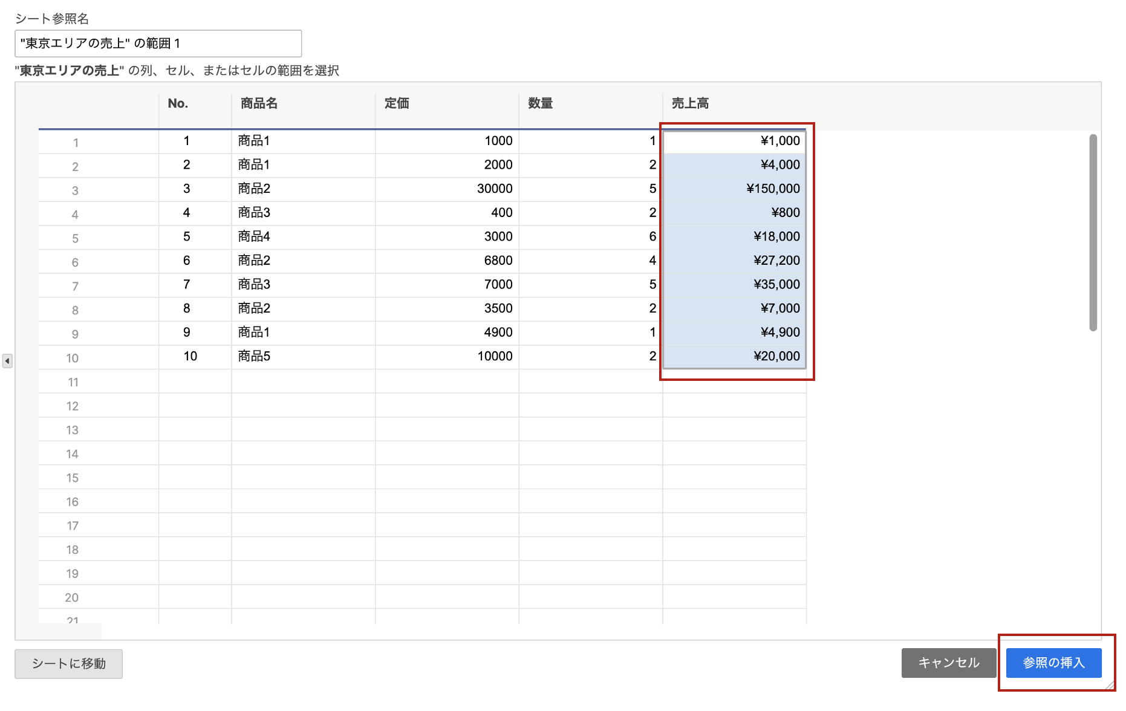Click the キャンセル button
1126x711 pixels.
(948, 663)
